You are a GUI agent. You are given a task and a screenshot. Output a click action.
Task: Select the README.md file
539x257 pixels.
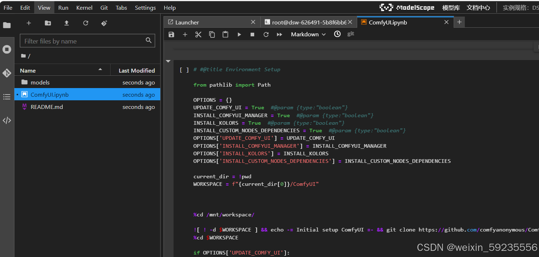point(87,107)
